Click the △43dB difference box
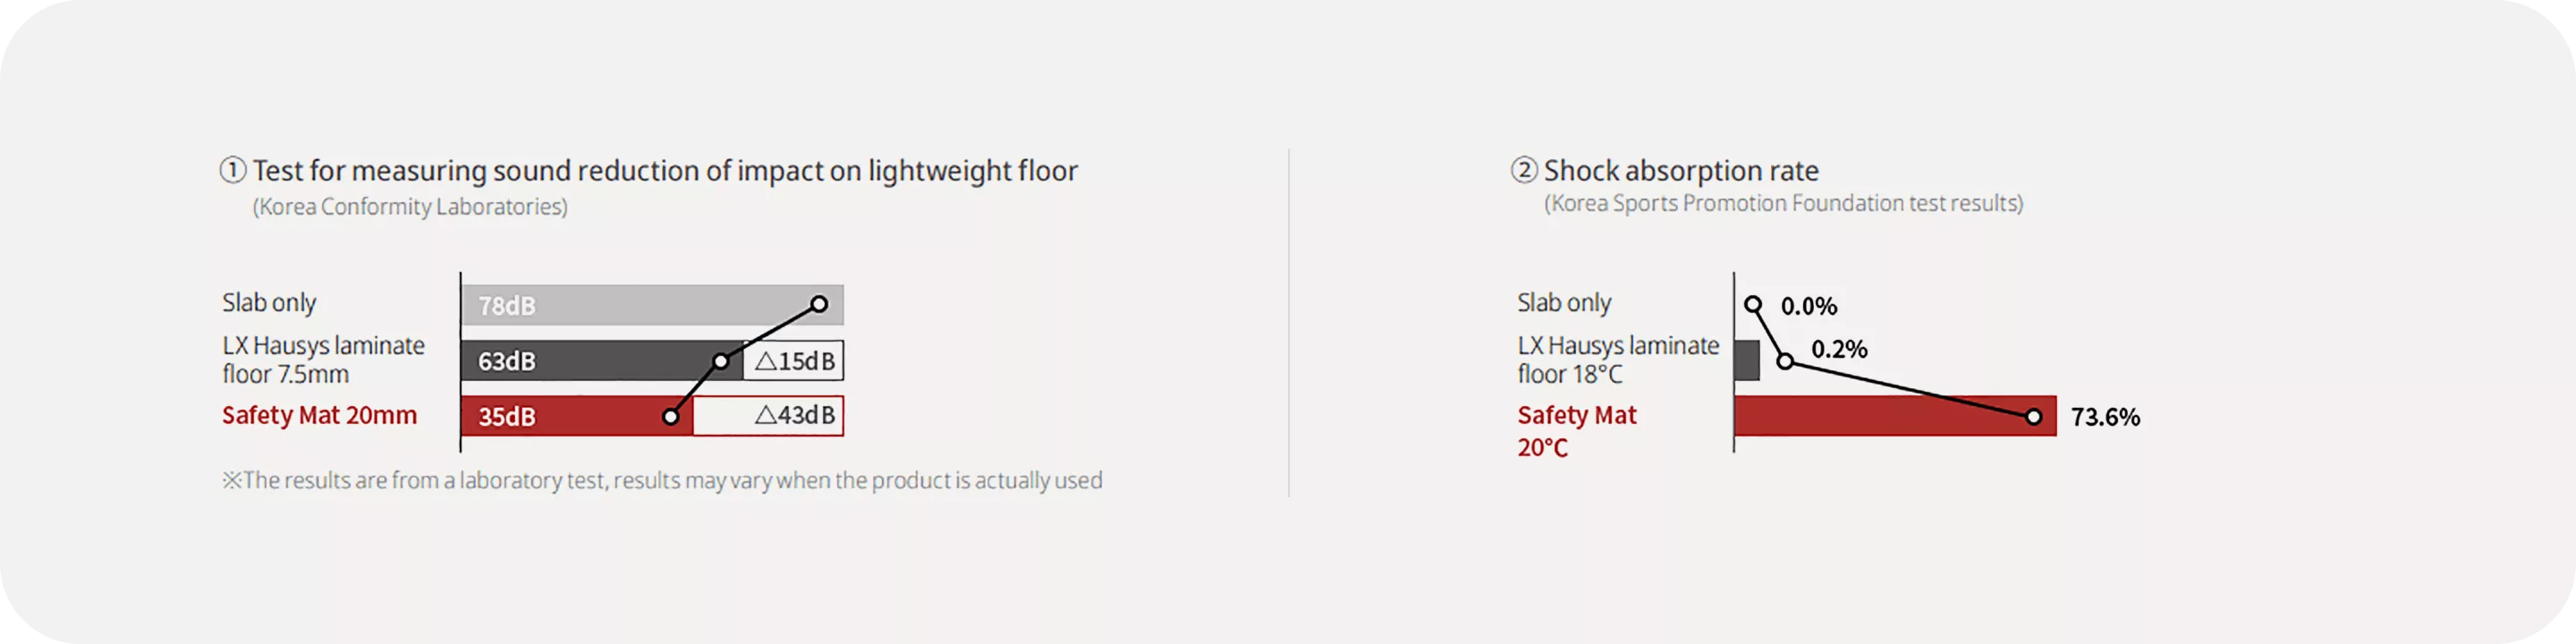The width and height of the screenshot is (2576, 644). (768, 416)
